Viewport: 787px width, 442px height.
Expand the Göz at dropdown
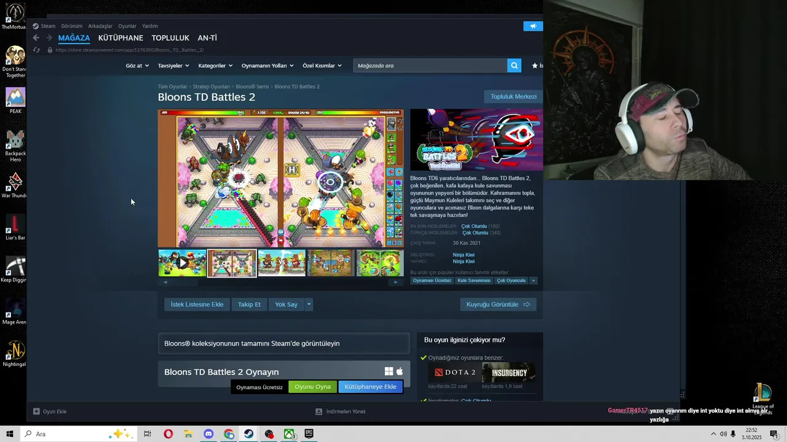136,66
